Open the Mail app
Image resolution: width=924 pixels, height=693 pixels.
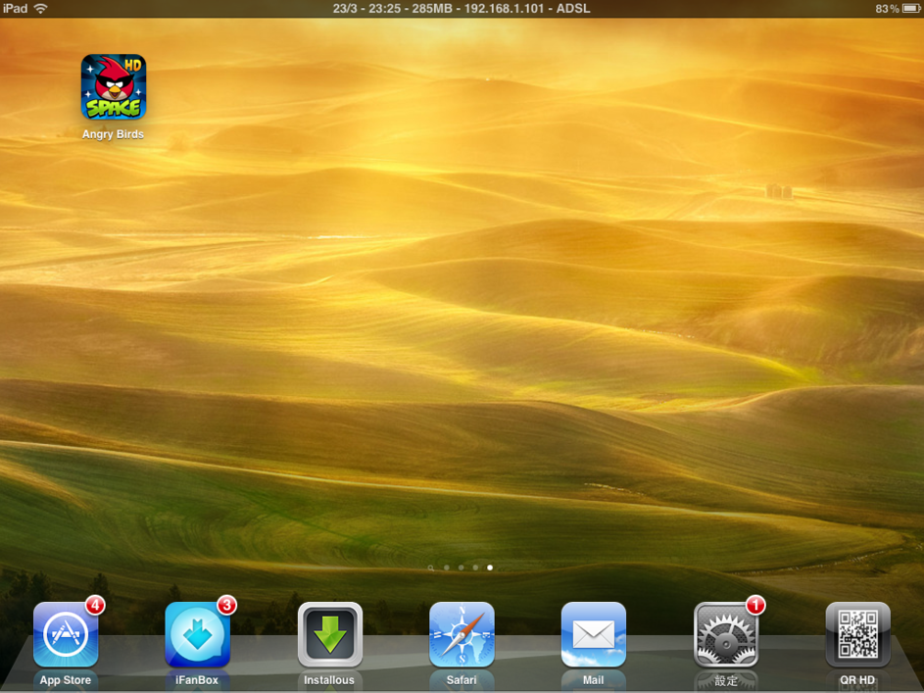(594, 634)
